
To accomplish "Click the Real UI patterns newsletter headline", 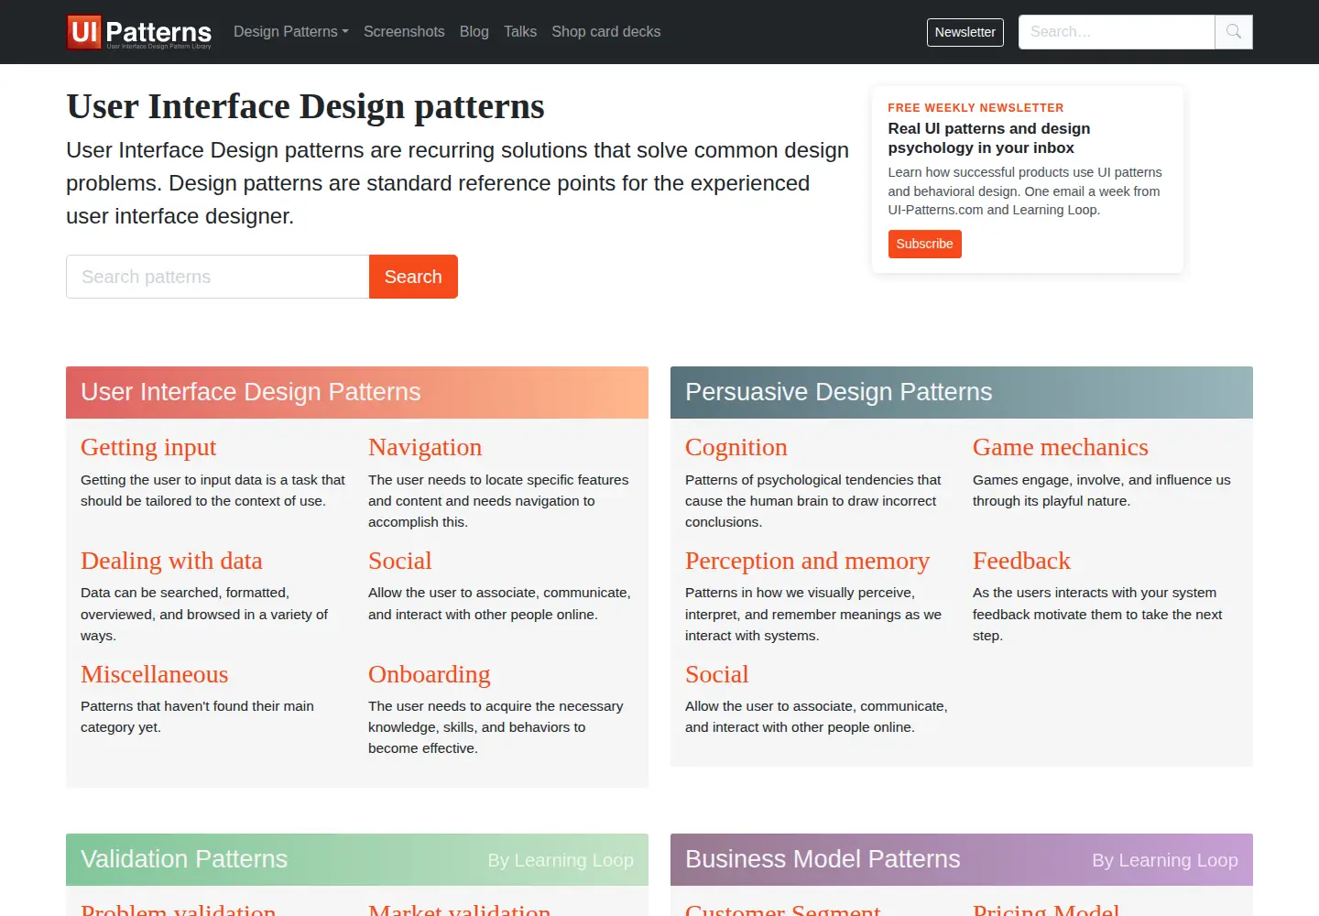I will click(989, 138).
